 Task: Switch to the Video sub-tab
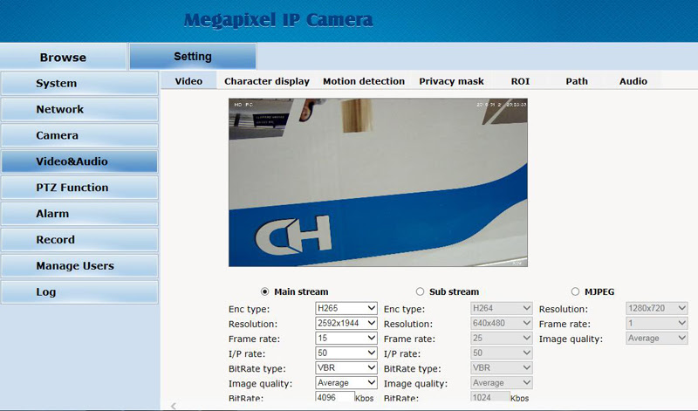[188, 81]
